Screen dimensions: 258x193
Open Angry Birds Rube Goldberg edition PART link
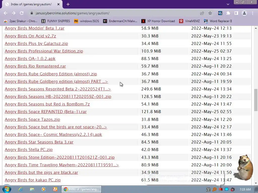click(x=56, y=81)
